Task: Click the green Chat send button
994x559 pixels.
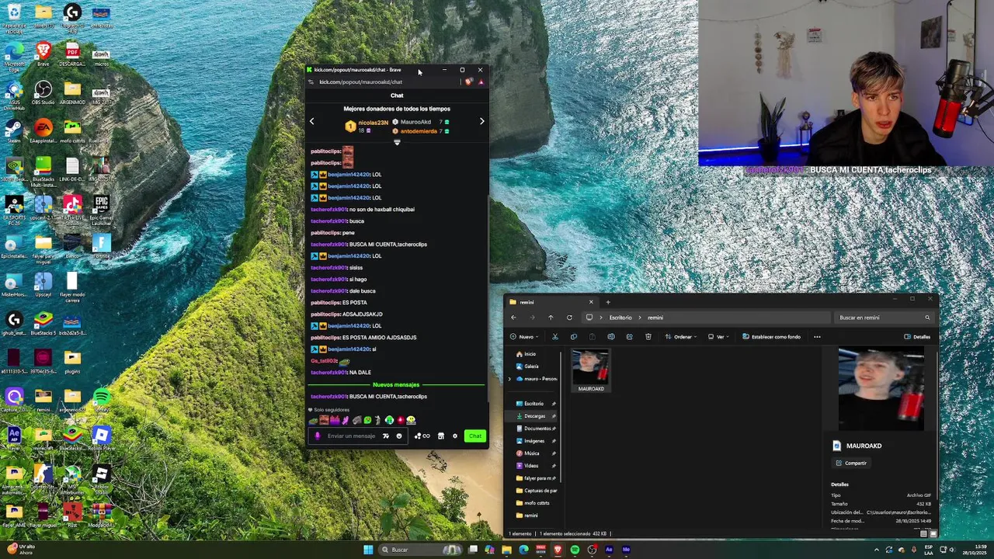Action: coord(475,436)
